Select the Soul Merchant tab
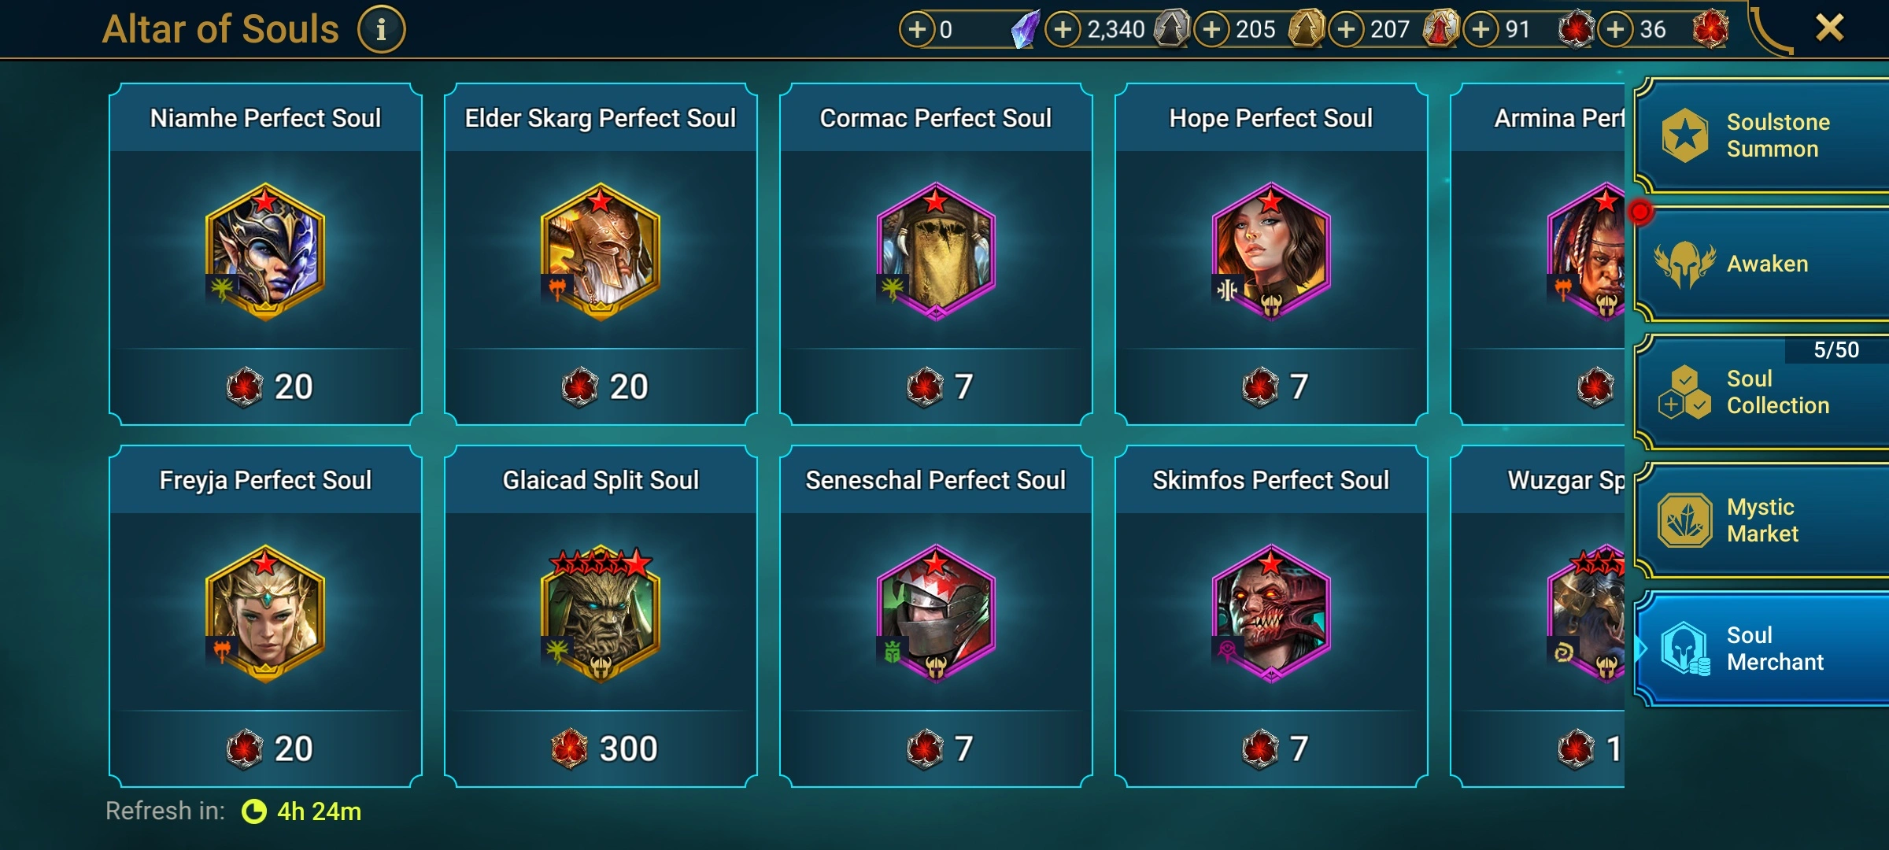 1761,649
